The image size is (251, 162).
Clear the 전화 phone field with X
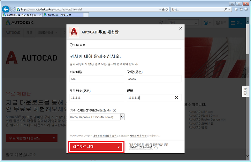(x=176, y=98)
